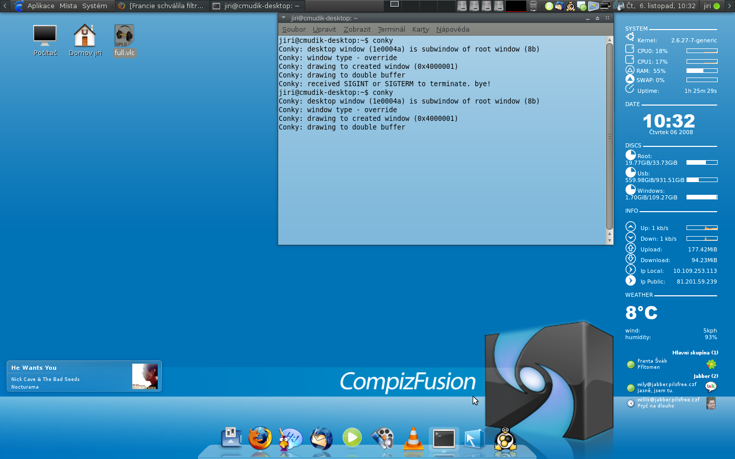Viewport: 735px width, 459px height.
Task: Open the penguin icon in the dock
Action: [505, 439]
